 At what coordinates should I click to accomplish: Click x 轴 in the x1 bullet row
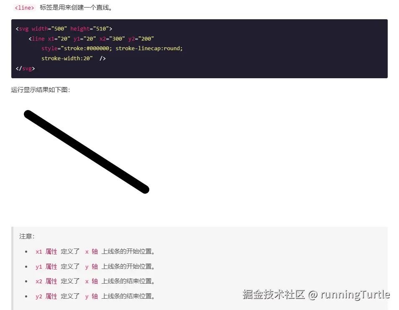point(92,252)
